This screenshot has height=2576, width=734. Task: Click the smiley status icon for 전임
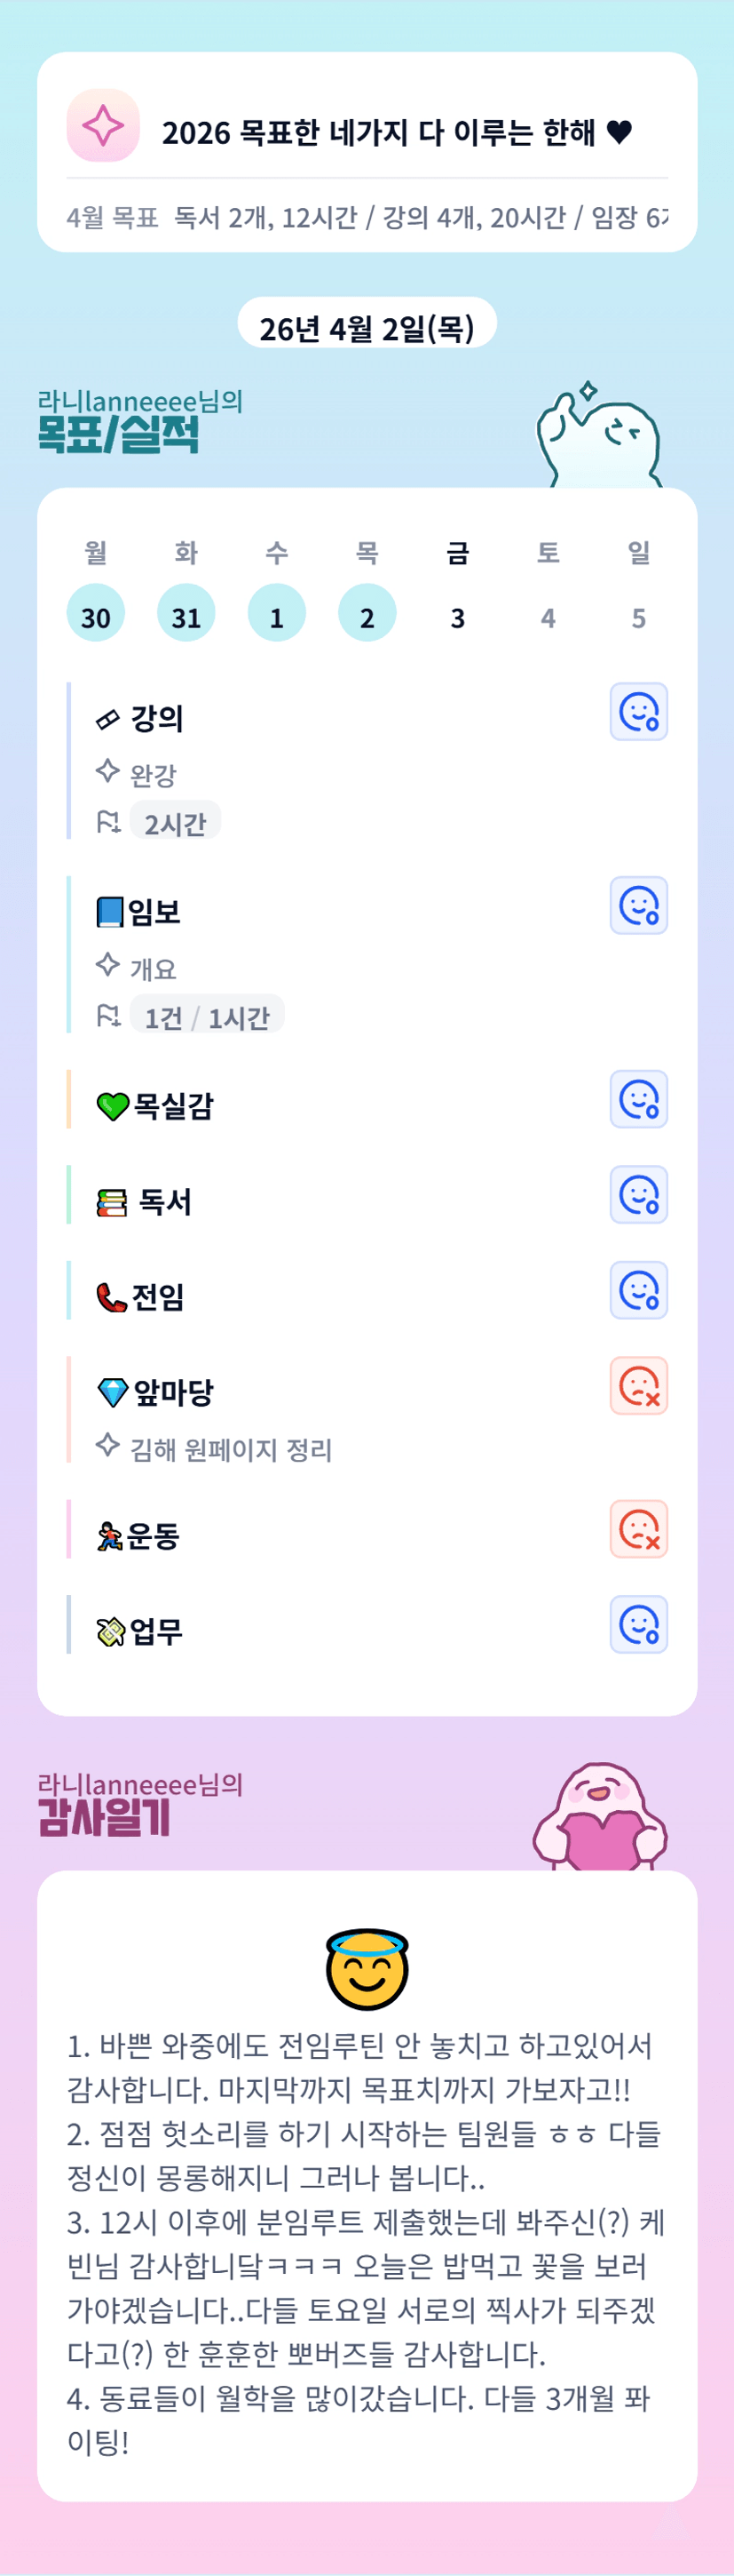point(638,1290)
